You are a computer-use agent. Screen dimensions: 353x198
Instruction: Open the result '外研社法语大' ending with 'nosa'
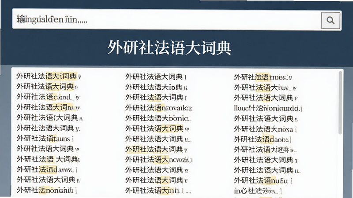265,129
